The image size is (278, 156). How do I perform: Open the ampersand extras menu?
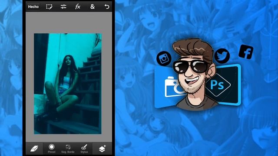coord(93,7)
